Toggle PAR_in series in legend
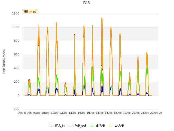Viewport: 174px width, 131px height. pyautogui.click(x=57, y=126)
